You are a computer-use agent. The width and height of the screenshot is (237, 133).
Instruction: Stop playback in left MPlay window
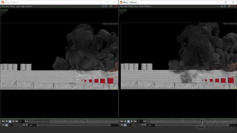tap(10, 121)
